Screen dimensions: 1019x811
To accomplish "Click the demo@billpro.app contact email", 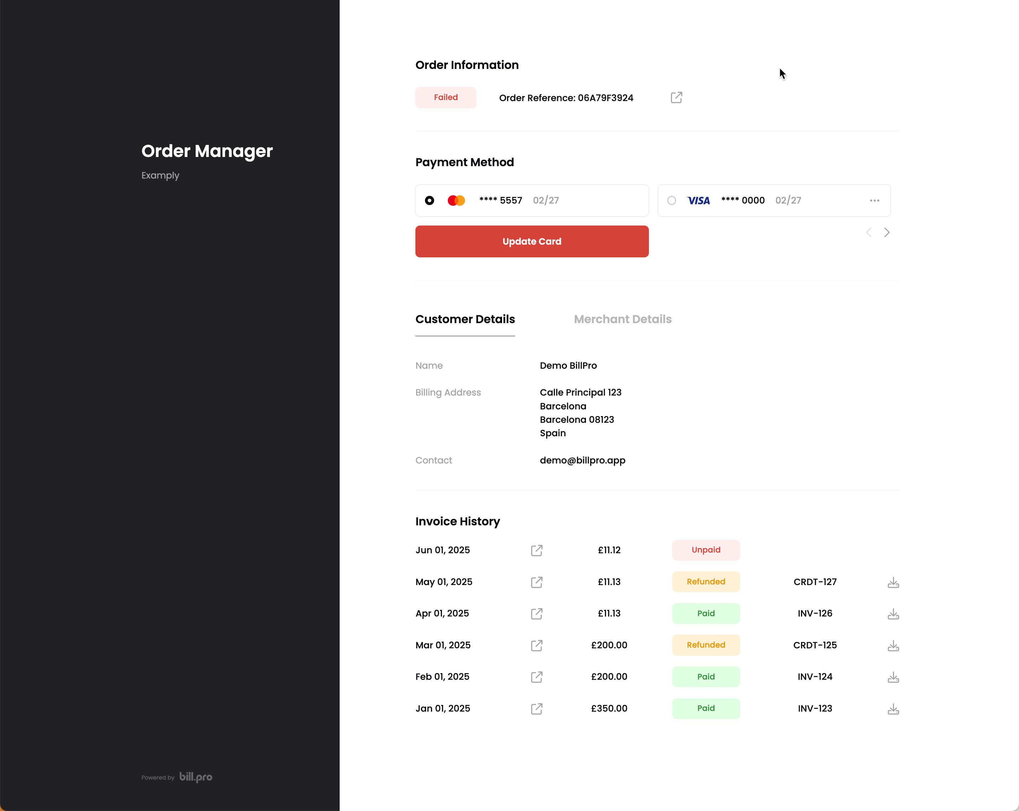I will [x=582, y=460].
